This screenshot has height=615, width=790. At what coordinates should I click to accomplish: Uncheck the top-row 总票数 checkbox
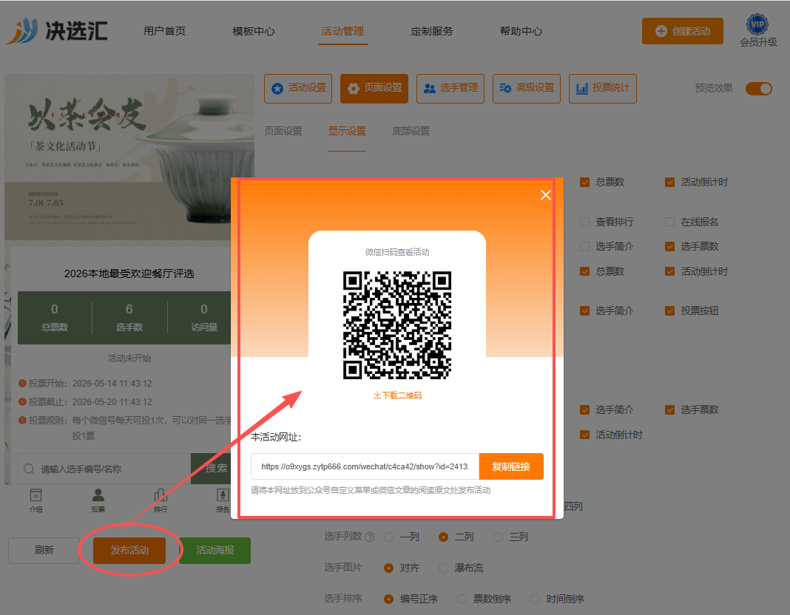click(584, 182)
